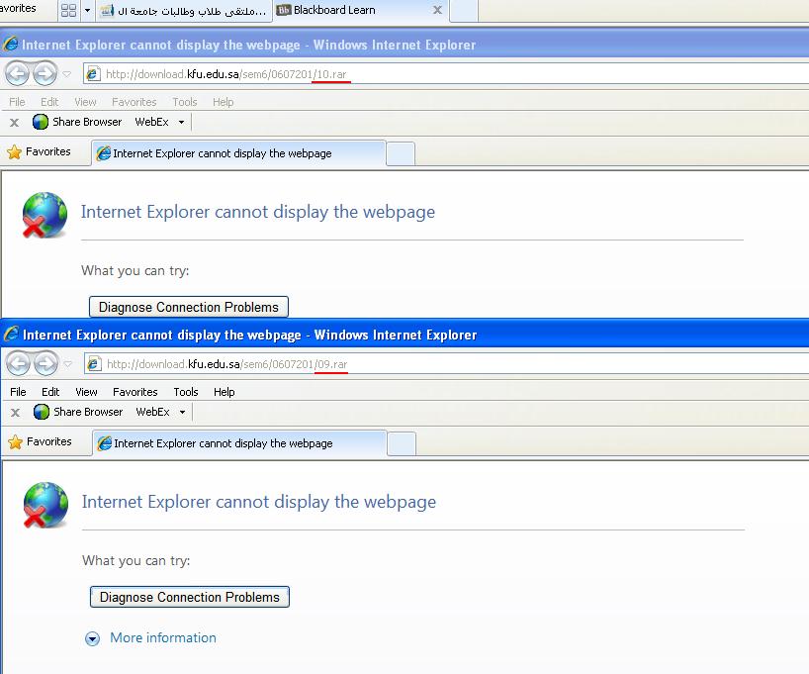Open recent pages dropdown in 09.rar window

click(68, 364)
